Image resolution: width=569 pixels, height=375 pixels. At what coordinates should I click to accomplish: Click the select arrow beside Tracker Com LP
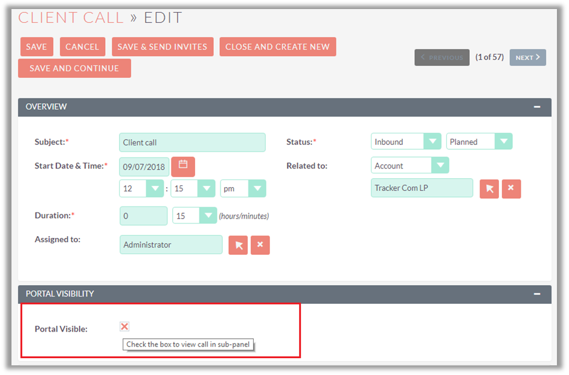(x=489, y=188)
